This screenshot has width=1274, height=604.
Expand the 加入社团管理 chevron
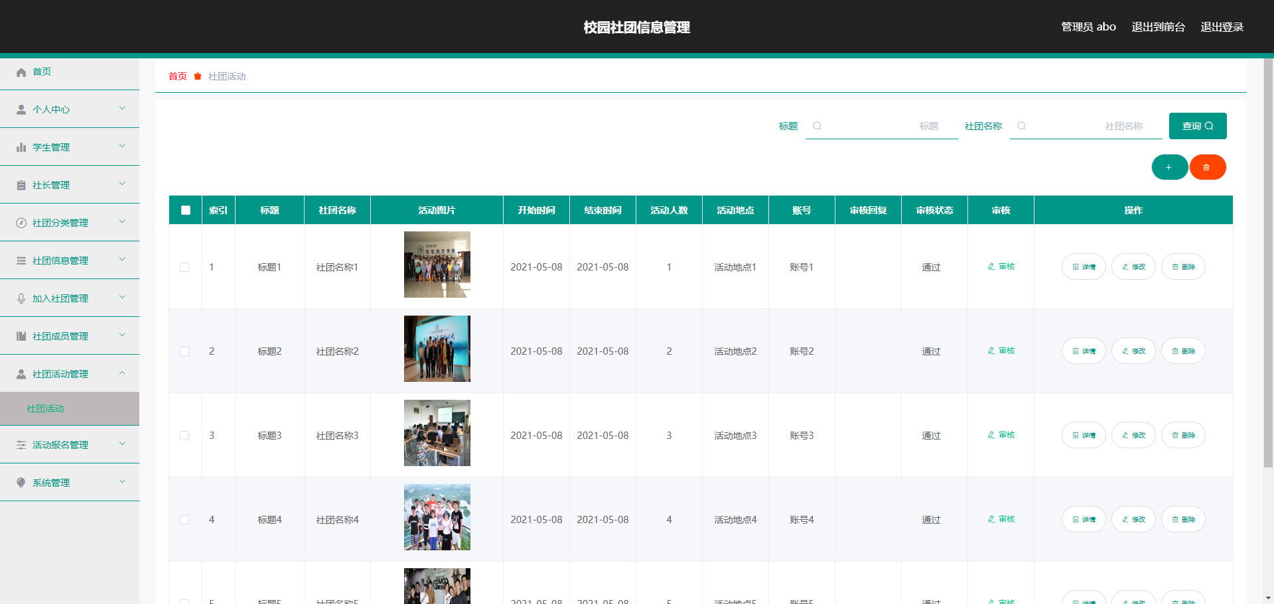122,297
